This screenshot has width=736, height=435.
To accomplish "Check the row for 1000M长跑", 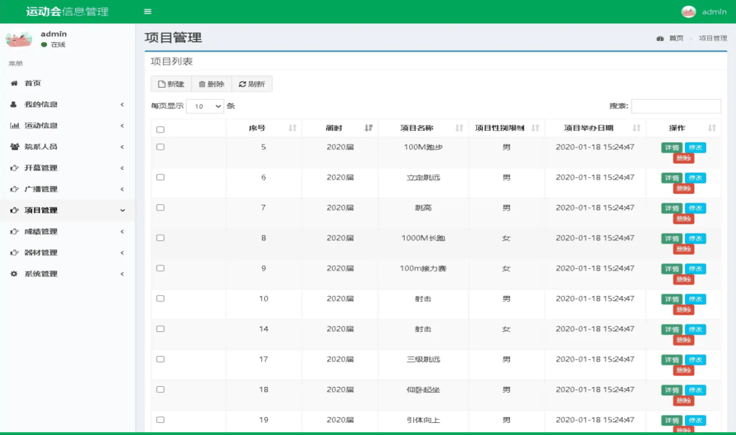I will tap(161, 238).
